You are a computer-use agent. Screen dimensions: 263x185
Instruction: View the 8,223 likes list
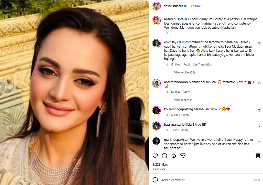pos(160,164)
